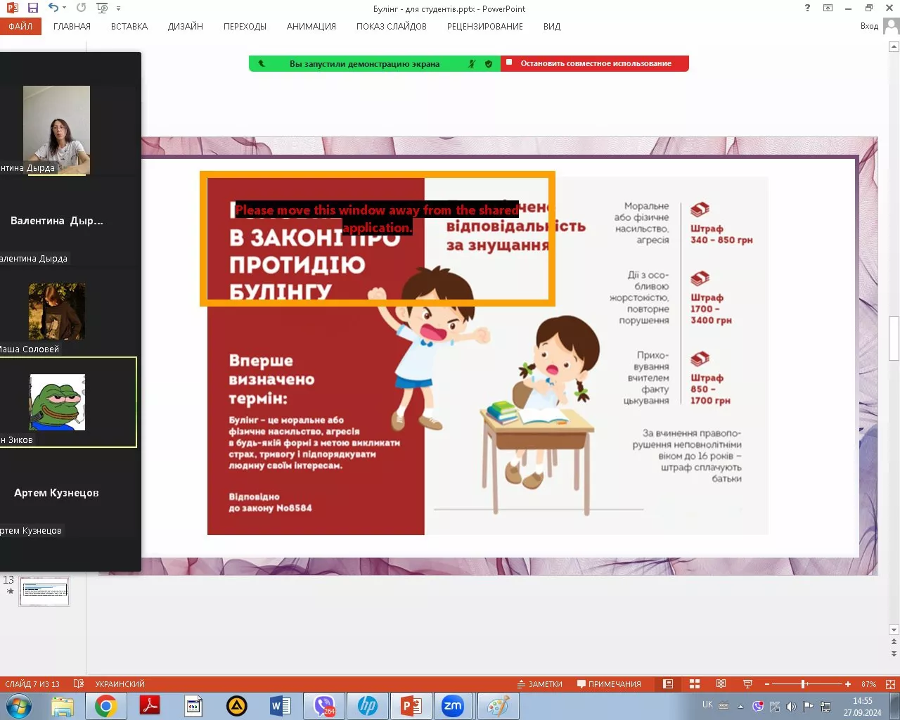Switch to the ВСТАВКА ribbon tab
Viewport: 900px width, 720px height.
click(x=129, y=26)
